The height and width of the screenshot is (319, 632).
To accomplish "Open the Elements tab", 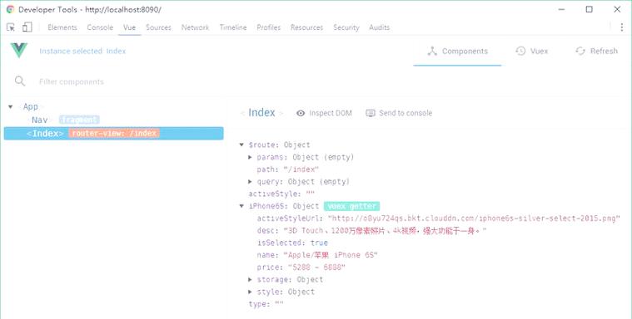I will click(62, 27).
